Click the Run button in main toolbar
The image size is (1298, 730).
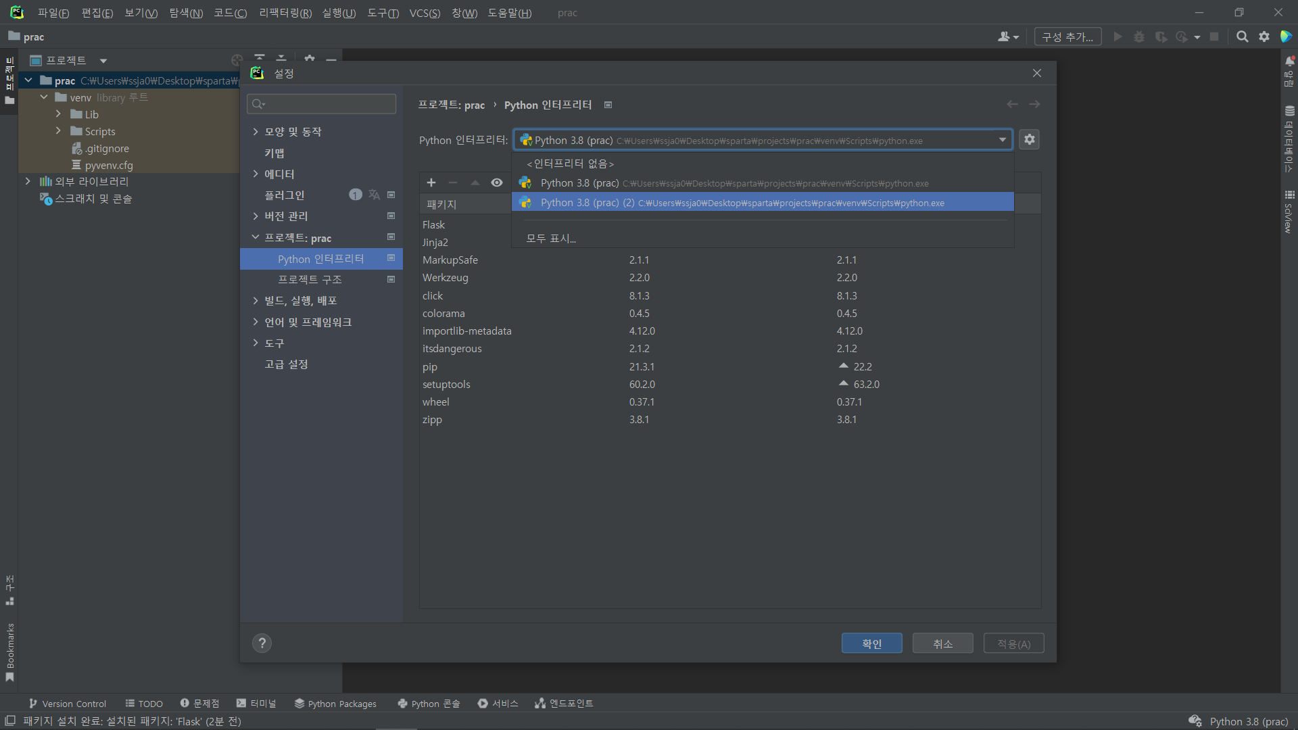1117,37
